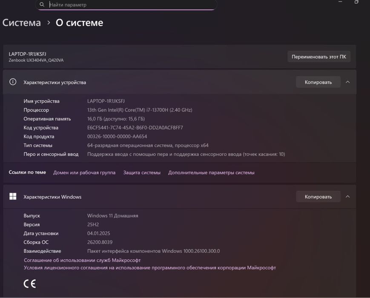
Task: Click 'О системе' breadcrumb title
Action: tap(79, 23)
